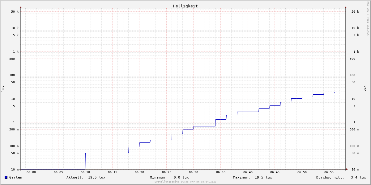This screenshot has height=185, width=371.
Task: Click the 06:55 time axis label
Action: click(329, 172)
